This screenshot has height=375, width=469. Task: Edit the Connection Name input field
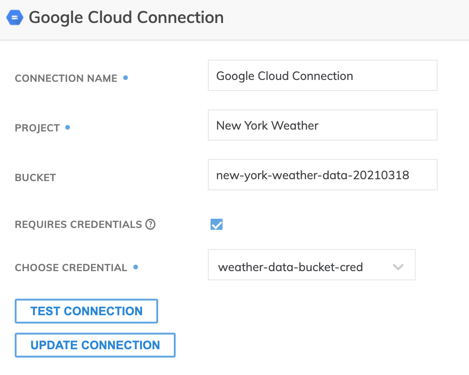tap(323, 75)
